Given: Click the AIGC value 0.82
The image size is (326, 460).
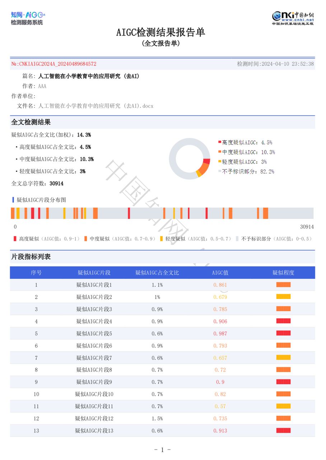Looking at the screenshot, I should tap(220, 394).
